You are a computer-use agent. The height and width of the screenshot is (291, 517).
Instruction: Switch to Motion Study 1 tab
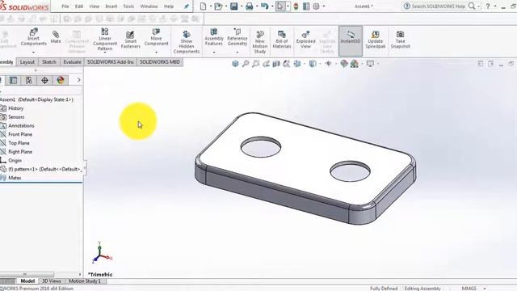tap(85, 281)
